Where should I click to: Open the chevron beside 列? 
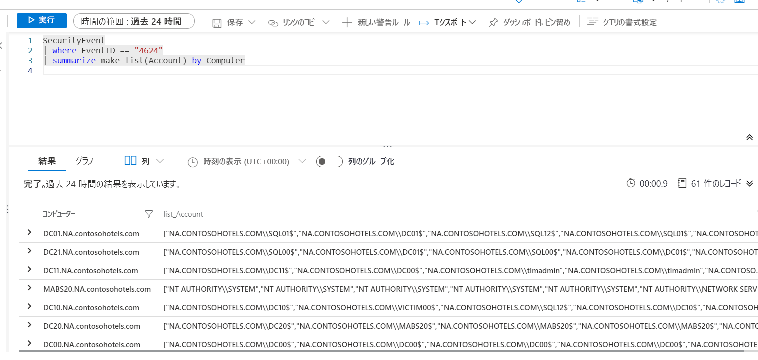point(160,161)
